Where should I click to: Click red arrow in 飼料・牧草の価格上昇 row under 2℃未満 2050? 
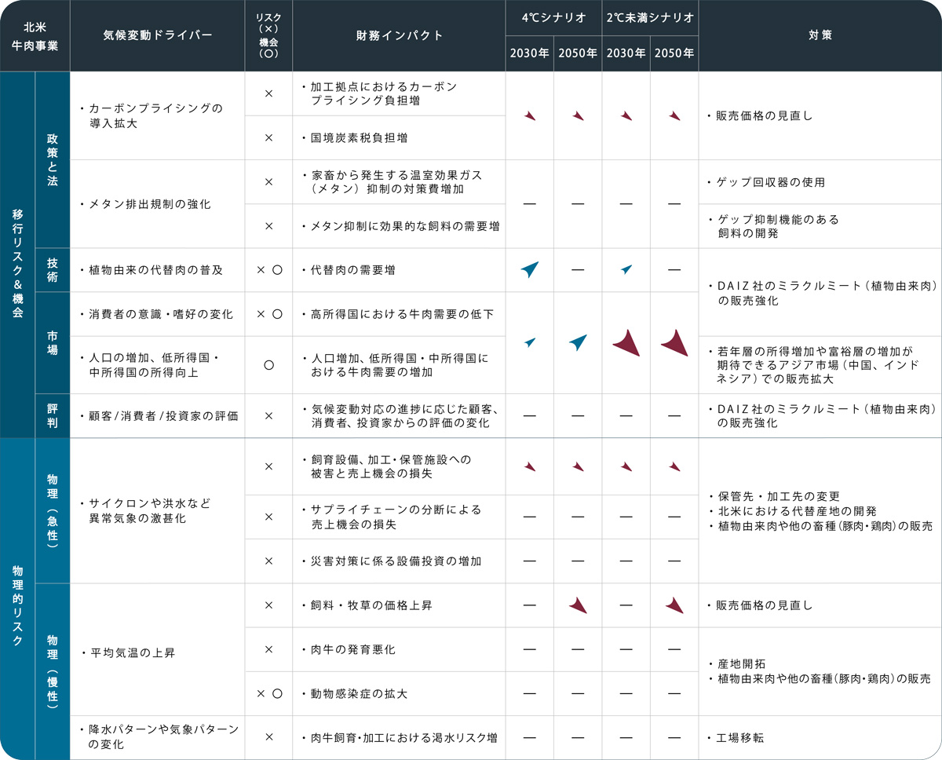pos(674,605)
